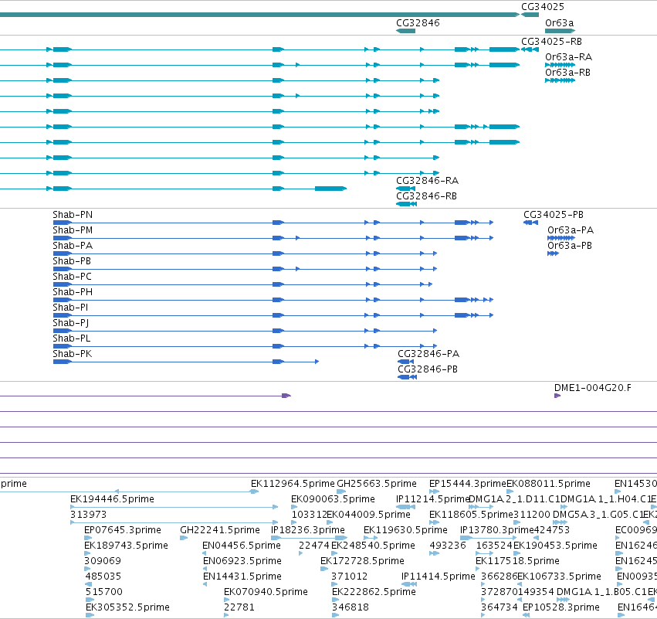Click the EK222862.5prime EST label

pyautogui.click(x=374, y=592)
